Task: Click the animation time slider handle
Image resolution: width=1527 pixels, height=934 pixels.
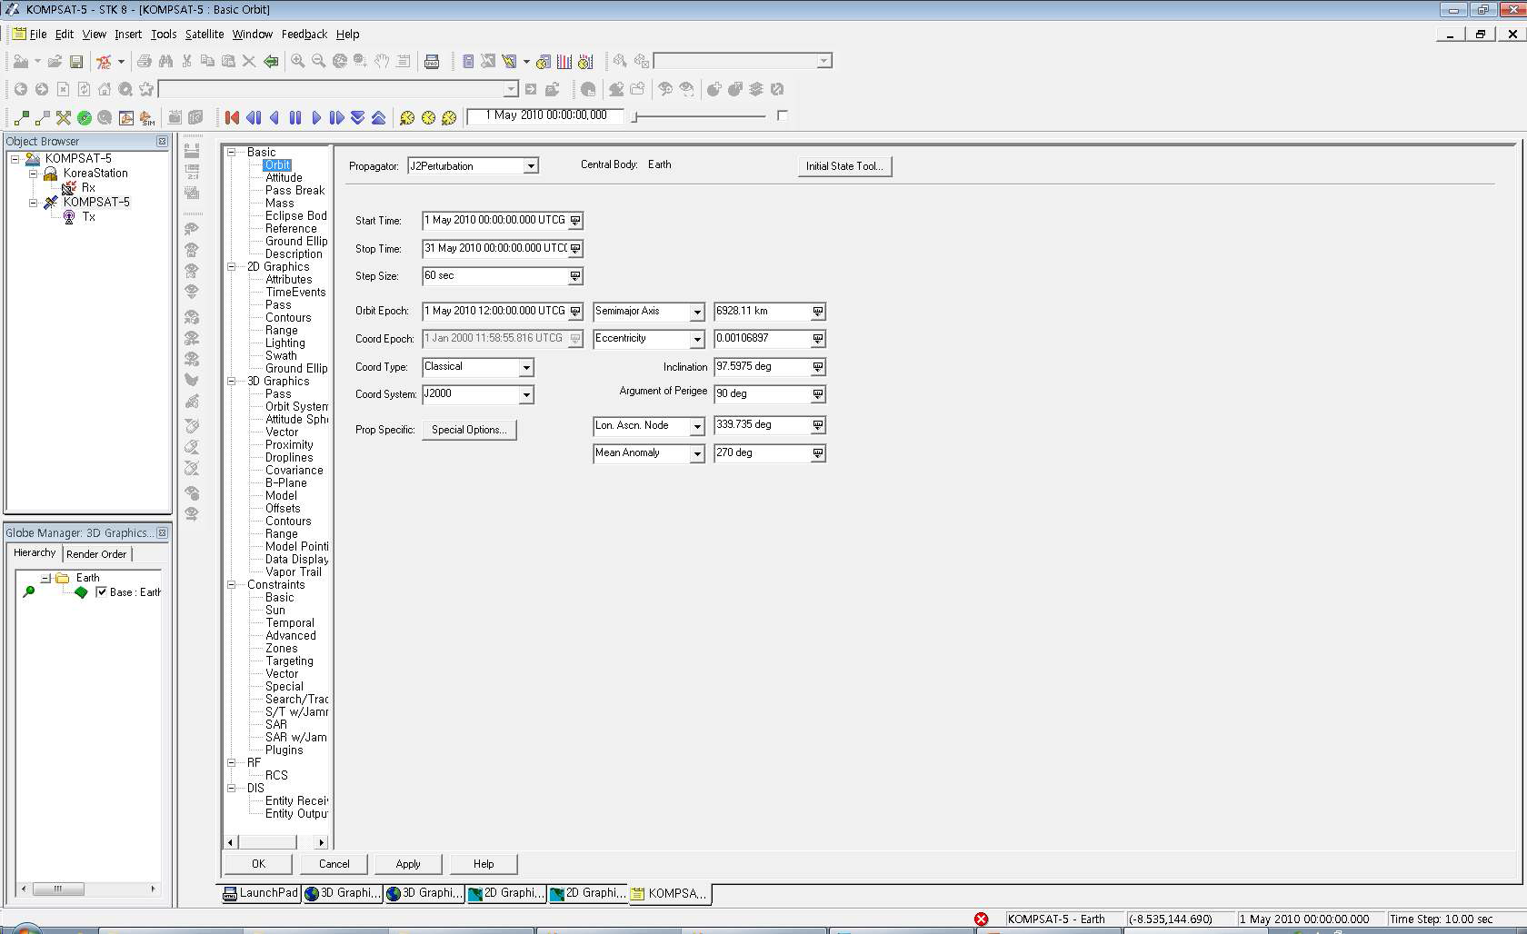Action: click(635, 116)
